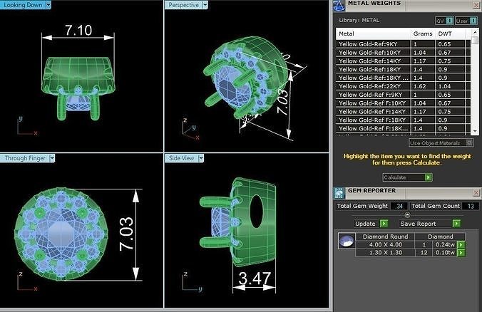The height and width of the screenshot is (312, 482).
Task: Click the Use Object Materials button
Action: [441, 142]
